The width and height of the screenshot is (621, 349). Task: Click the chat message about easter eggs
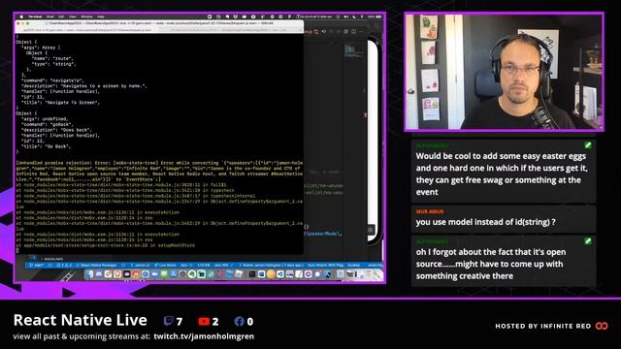pos(504,171)
